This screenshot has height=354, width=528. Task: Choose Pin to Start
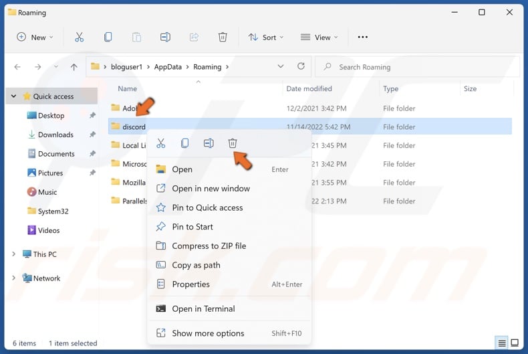click(229, 227)
